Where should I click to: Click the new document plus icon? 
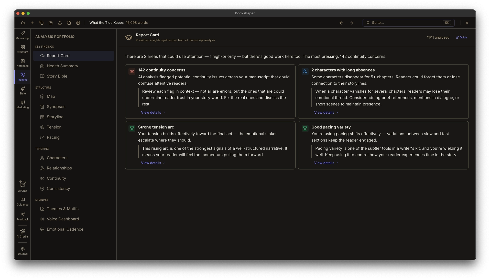[32, 23]
